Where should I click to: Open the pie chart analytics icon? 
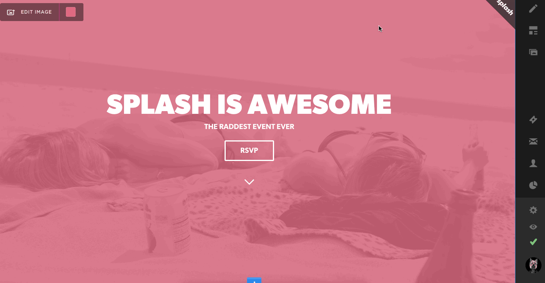[533, 185]
